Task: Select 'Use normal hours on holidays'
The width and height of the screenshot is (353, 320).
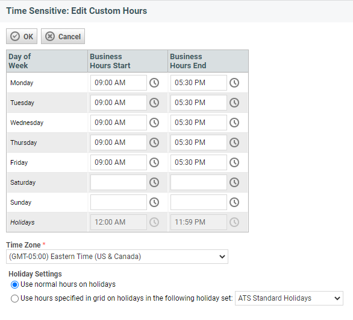Action: (14, 284)
